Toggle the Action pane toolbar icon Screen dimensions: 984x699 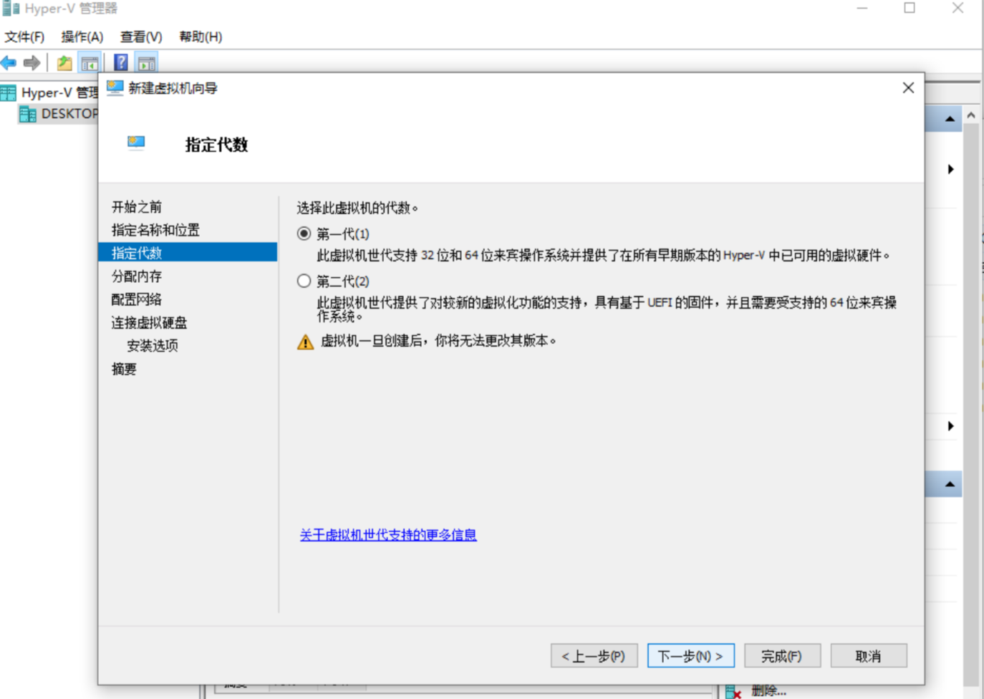tap(147, 63)
